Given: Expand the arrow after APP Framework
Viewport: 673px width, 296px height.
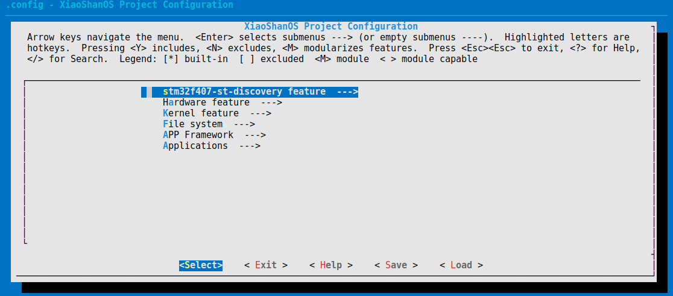Looking at the screenshot, I should coord(255,135).
